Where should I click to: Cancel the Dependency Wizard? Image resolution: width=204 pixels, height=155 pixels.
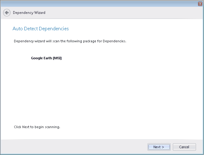184,147
